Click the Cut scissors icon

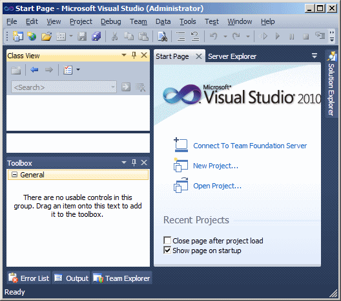[114, 36]
